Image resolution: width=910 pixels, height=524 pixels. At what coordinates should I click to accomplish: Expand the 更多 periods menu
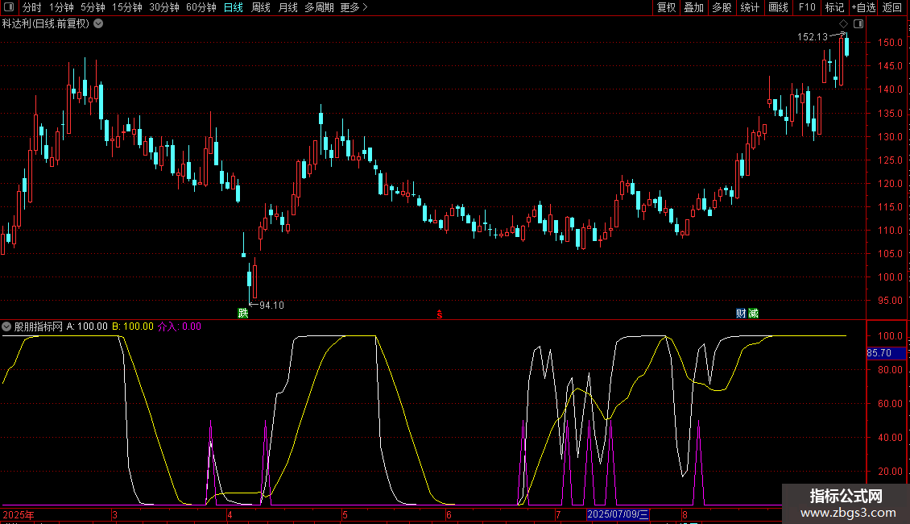tap(354, 7)
